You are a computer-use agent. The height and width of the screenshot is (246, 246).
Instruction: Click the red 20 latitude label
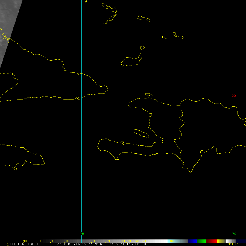(x=233, y=96)
